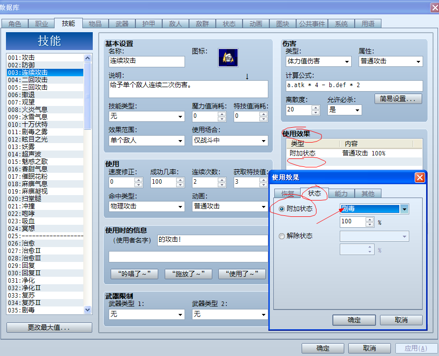The image size is (439, 356).
Task: Switch to the 系统 tab
Action: tap(341, 24)
